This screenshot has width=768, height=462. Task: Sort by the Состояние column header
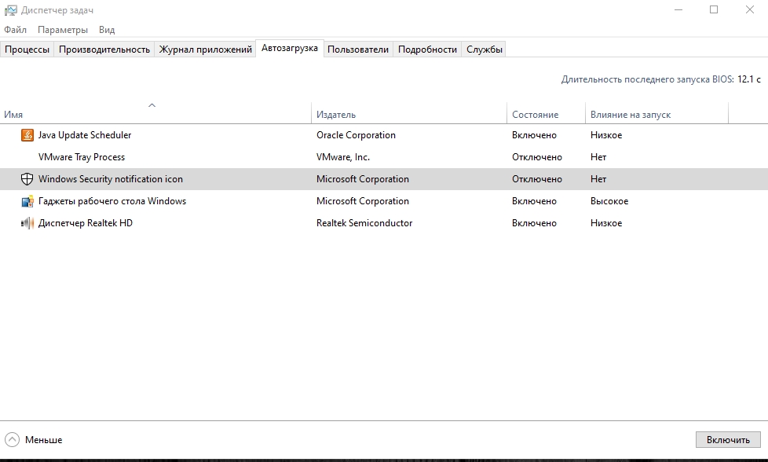click(535, 115)
